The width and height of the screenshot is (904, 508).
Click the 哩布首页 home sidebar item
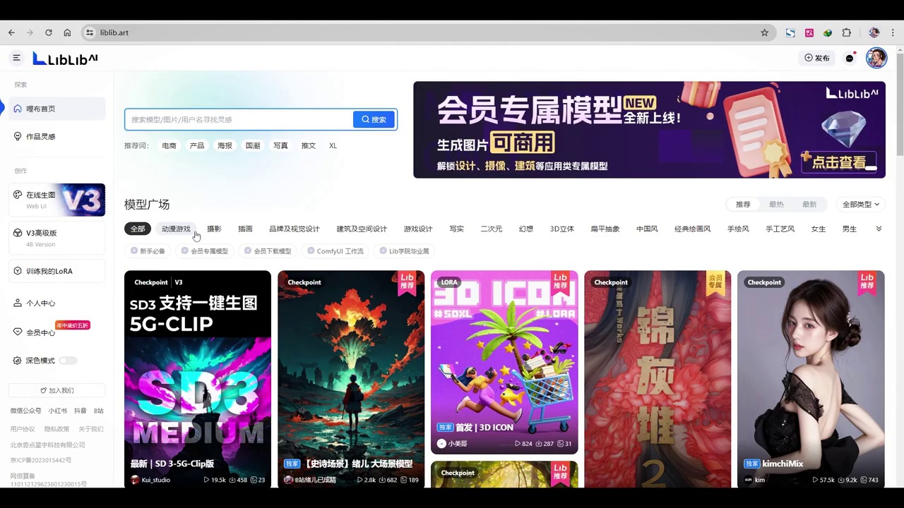pos(56,109)
